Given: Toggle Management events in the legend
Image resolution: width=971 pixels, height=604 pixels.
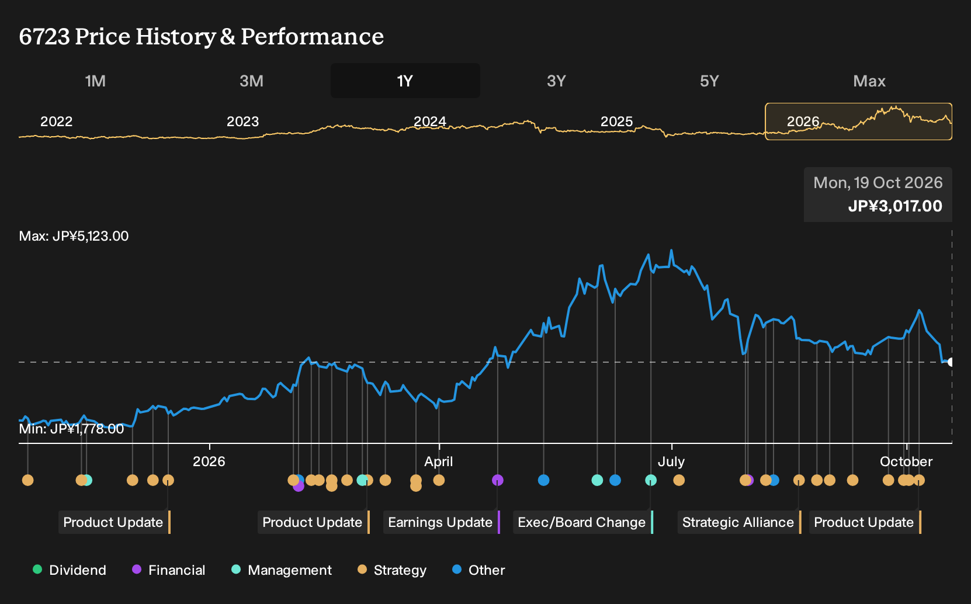Looking at the screenshot, I should pyautogui.click(x=282, y=570).
